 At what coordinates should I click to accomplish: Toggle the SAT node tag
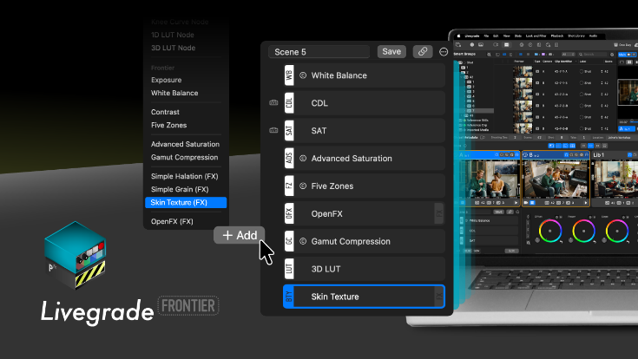tap(289, 131)
